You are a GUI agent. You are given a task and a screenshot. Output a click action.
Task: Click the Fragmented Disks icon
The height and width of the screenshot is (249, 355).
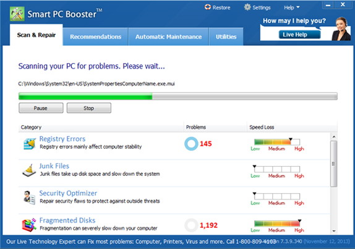point(29,225)
